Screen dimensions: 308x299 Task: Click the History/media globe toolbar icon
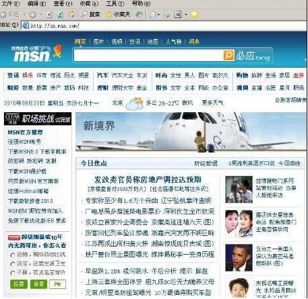pyautogui.click(x=140, y=15)
